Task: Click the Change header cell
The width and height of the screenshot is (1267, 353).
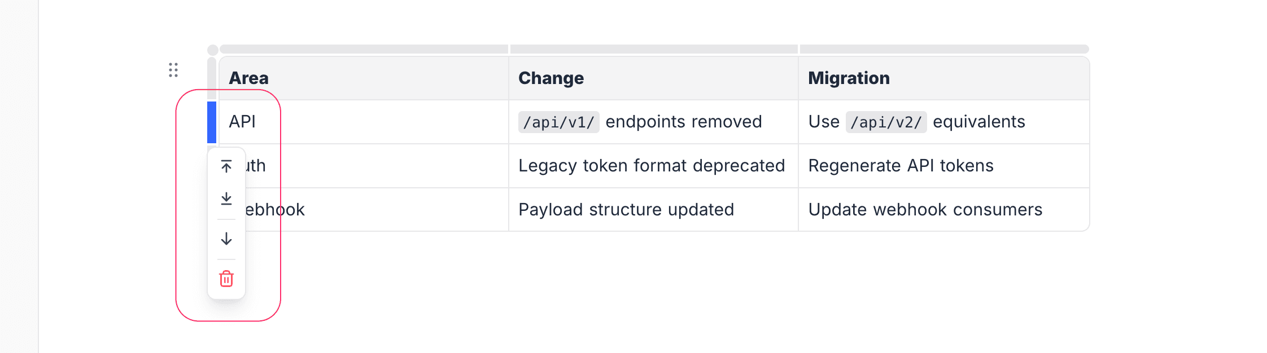Action: tap(653, 78)
